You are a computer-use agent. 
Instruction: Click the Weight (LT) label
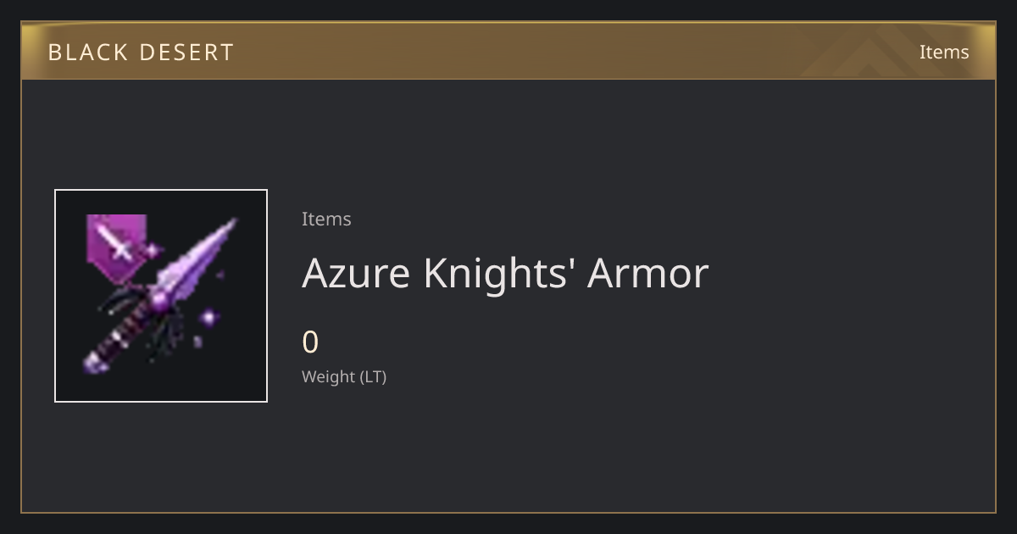tap(344, 377)
